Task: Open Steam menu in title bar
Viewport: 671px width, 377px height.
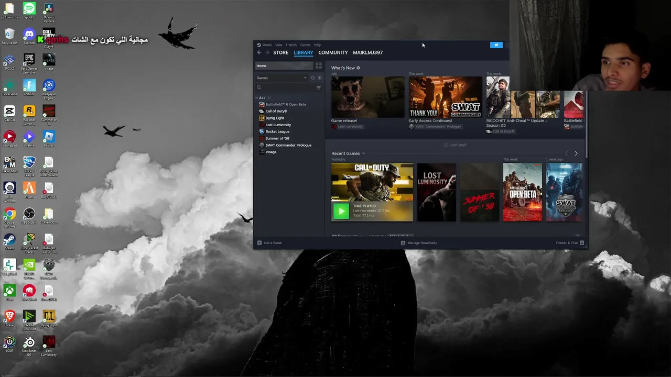Action: coord(266,45)
